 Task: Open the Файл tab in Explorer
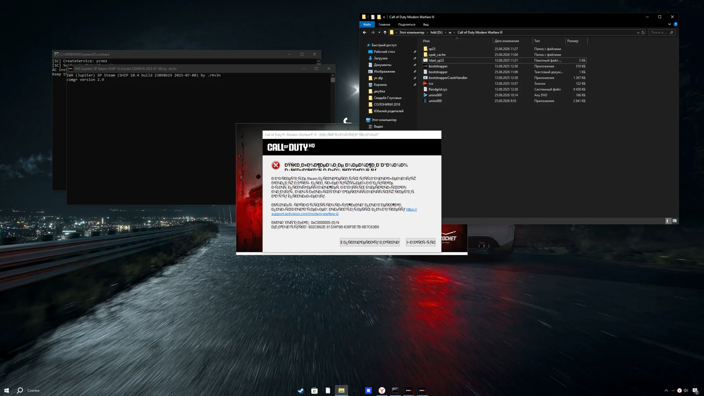click(367, 25)
